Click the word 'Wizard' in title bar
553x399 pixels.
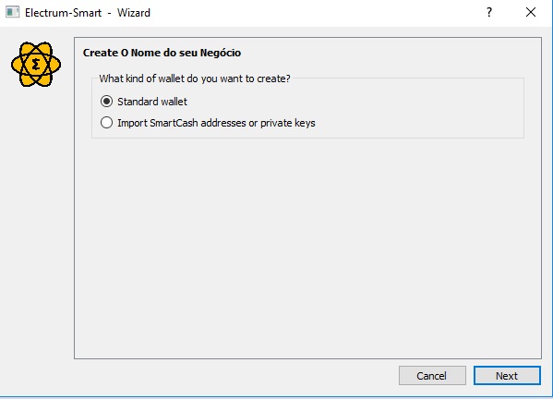tap(134, 13)
